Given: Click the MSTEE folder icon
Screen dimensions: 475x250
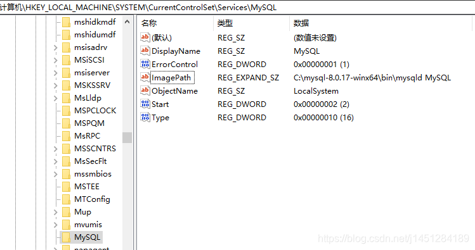Looking at the screenshot, I should (66, 187).
